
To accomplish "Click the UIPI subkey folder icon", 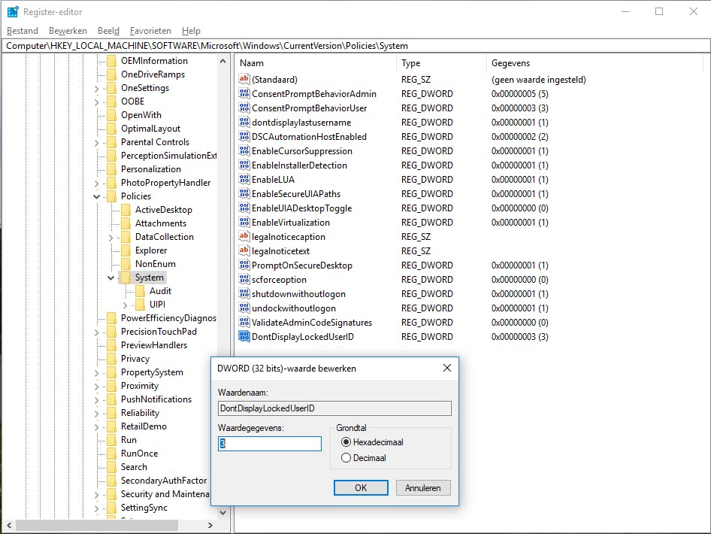I will (139, 305).
